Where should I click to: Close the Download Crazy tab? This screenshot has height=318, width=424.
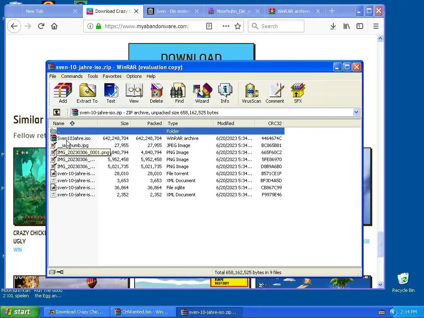(136, 11)
